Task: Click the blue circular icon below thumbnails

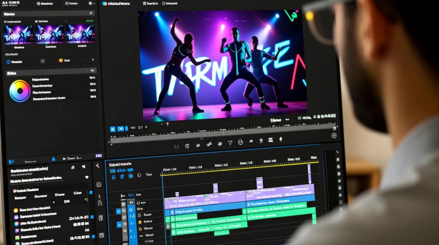Action: point(8,62)
